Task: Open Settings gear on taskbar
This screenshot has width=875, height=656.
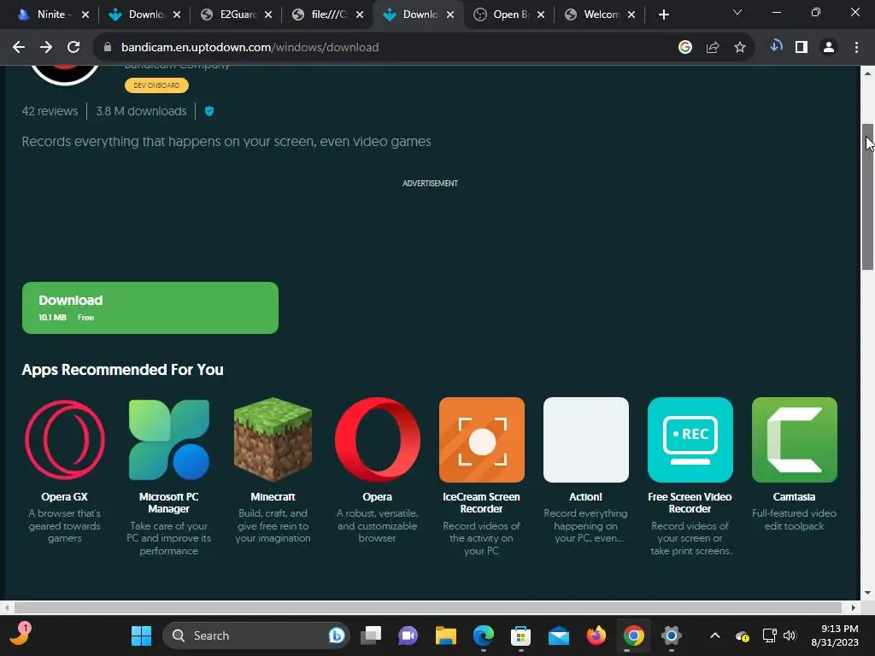Action: coord(672,635)
